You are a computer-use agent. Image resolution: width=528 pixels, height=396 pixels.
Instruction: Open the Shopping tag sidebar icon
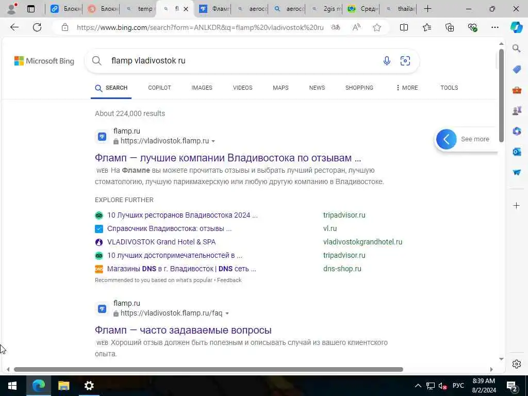[x=517, y=70]
